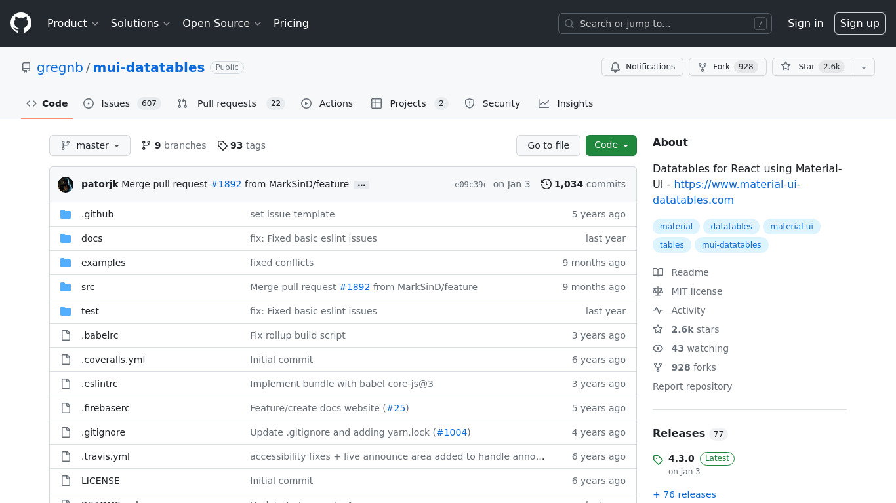Expand the commit message ellipsis
The image size is (896, 503).
click(x=361, y=185)
